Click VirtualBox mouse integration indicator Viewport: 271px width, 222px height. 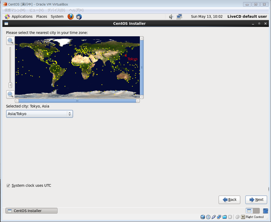(x=238, y=217)
